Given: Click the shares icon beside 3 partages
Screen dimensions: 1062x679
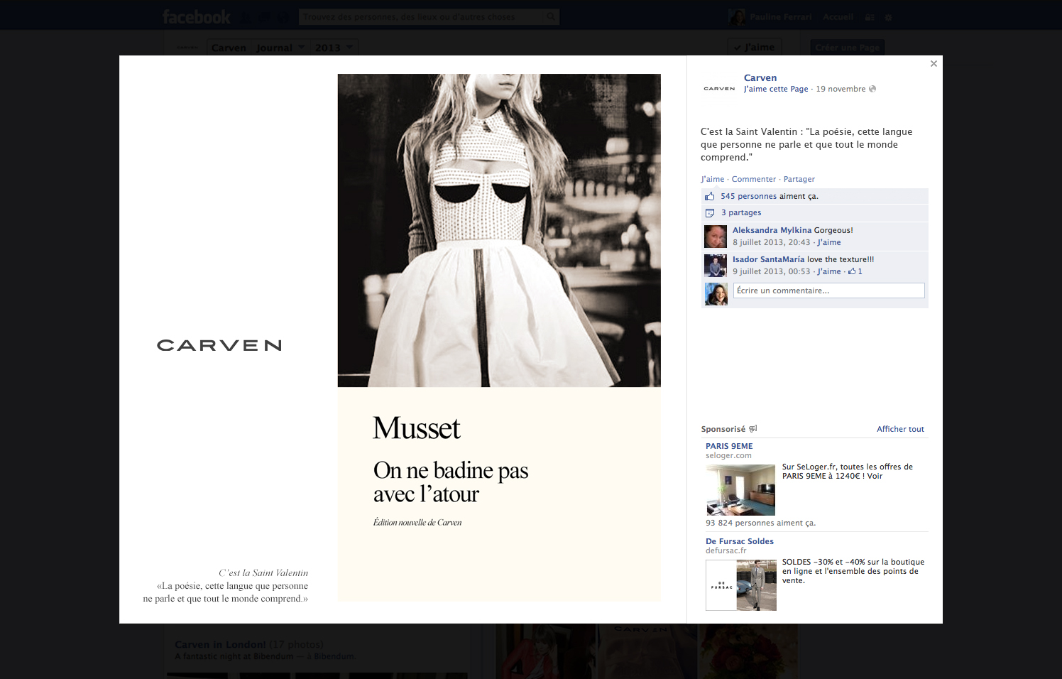Looking at the screenshot, I should pyautogui.click(x=709, y=213).
